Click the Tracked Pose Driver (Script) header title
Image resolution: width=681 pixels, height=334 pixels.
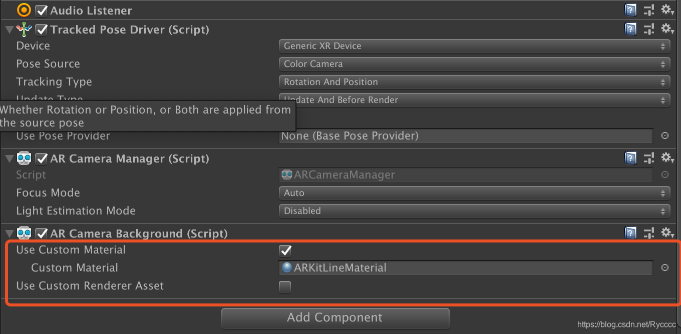130,30
